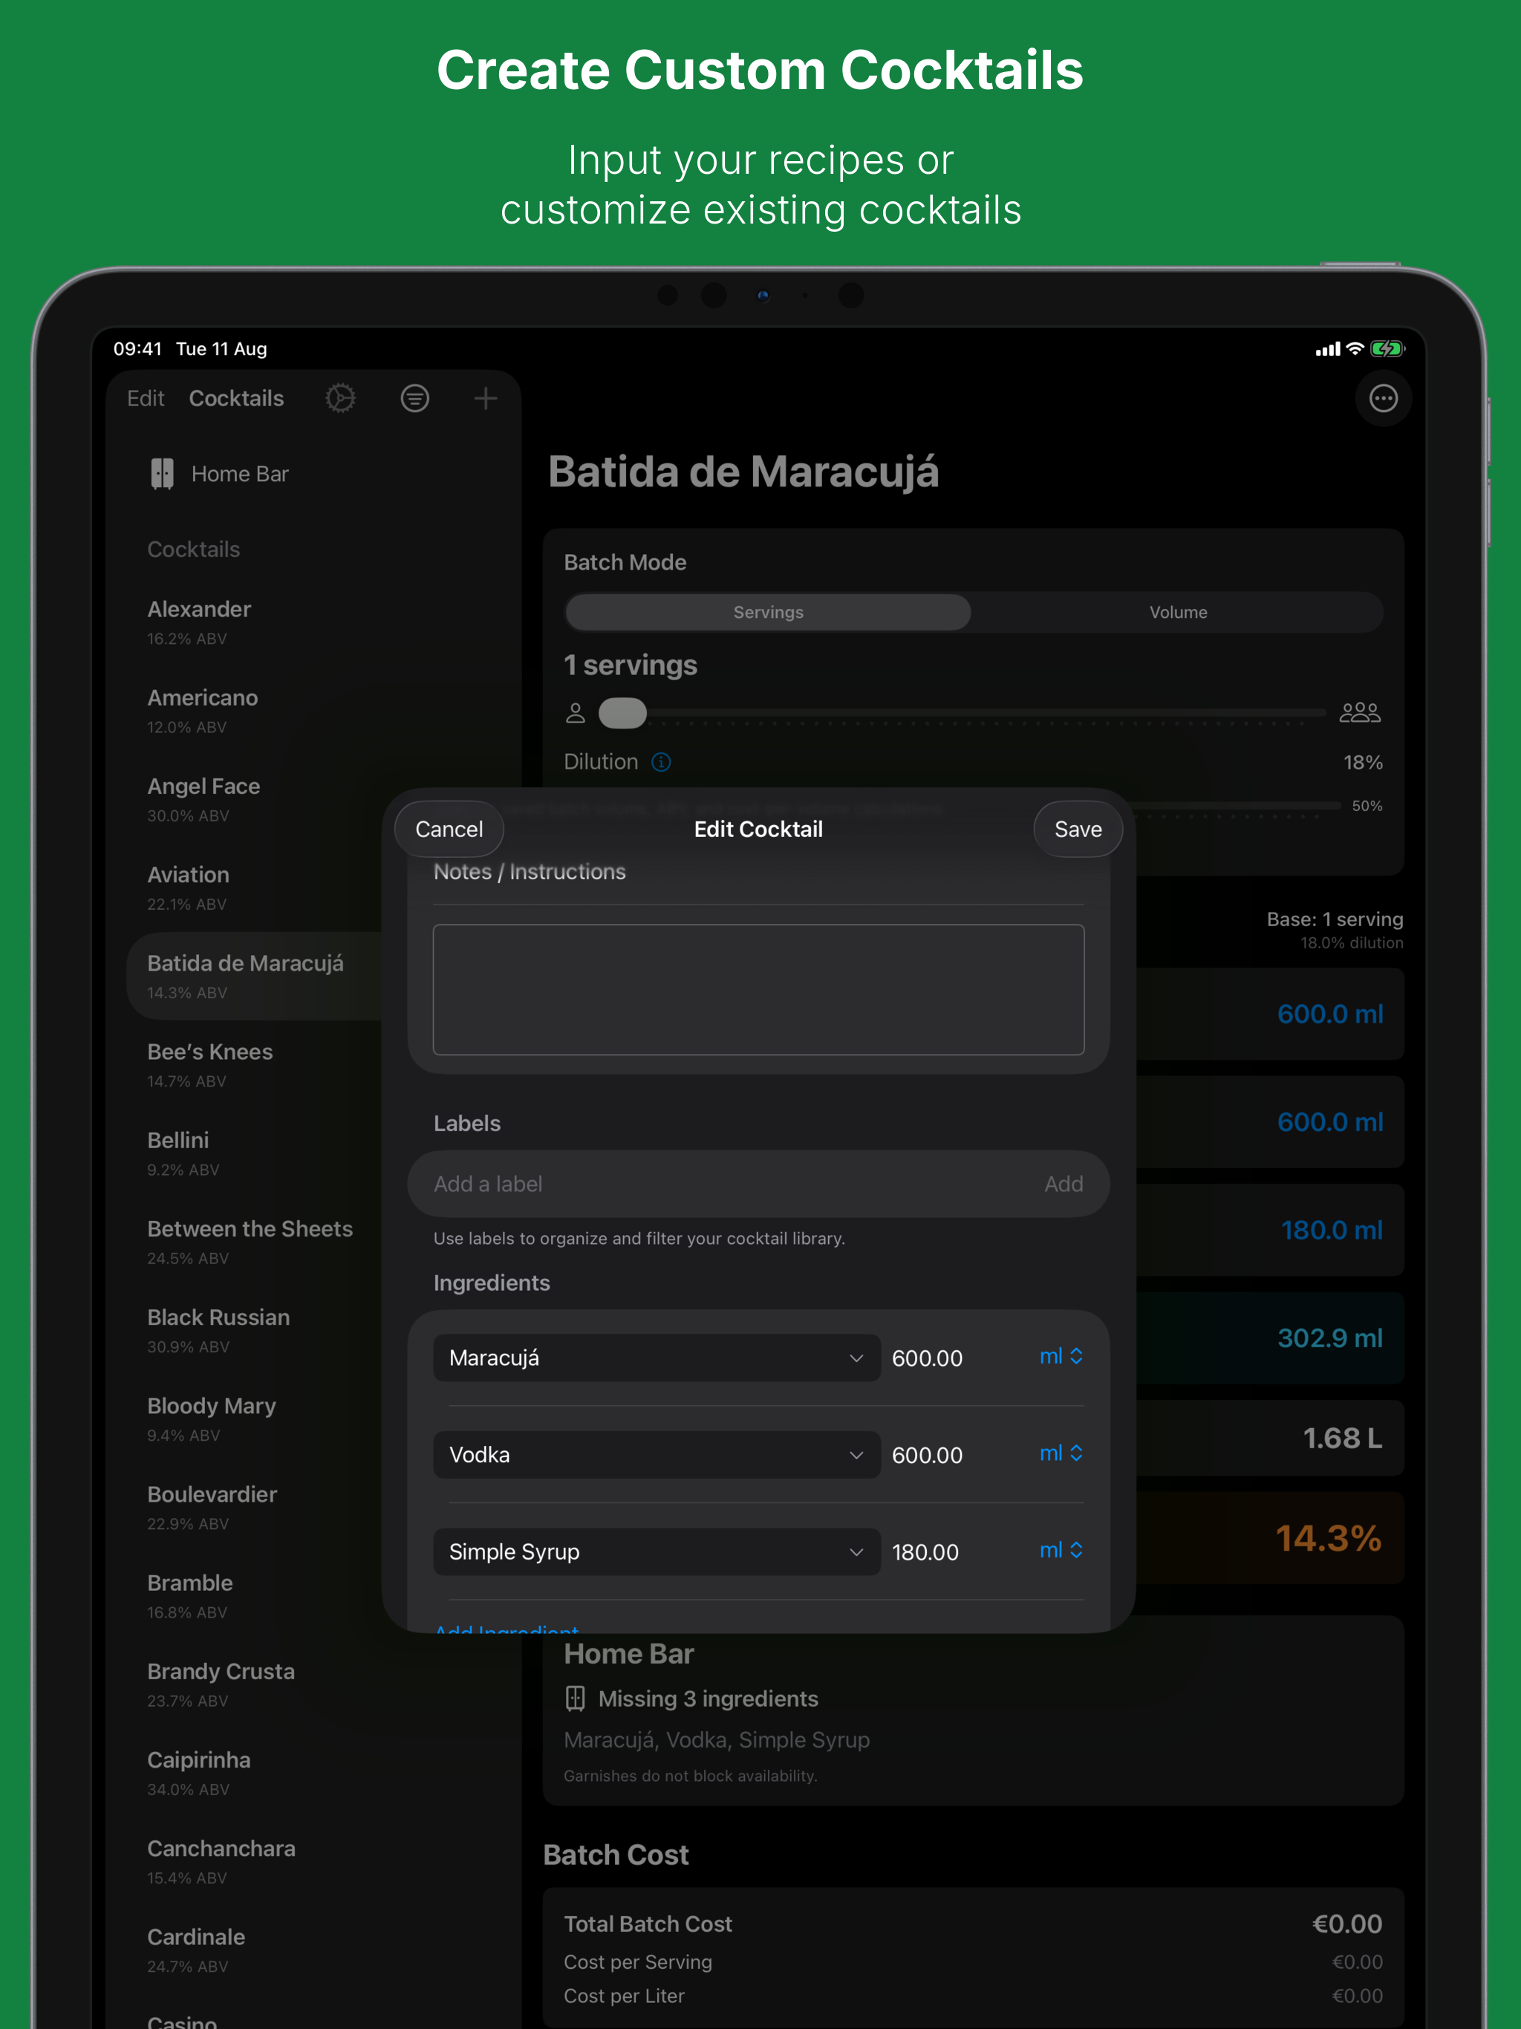This screenshot has height=2029, width=1521.
Task: Tap the plus icon to add a cocktail
Action: point(485,398)
